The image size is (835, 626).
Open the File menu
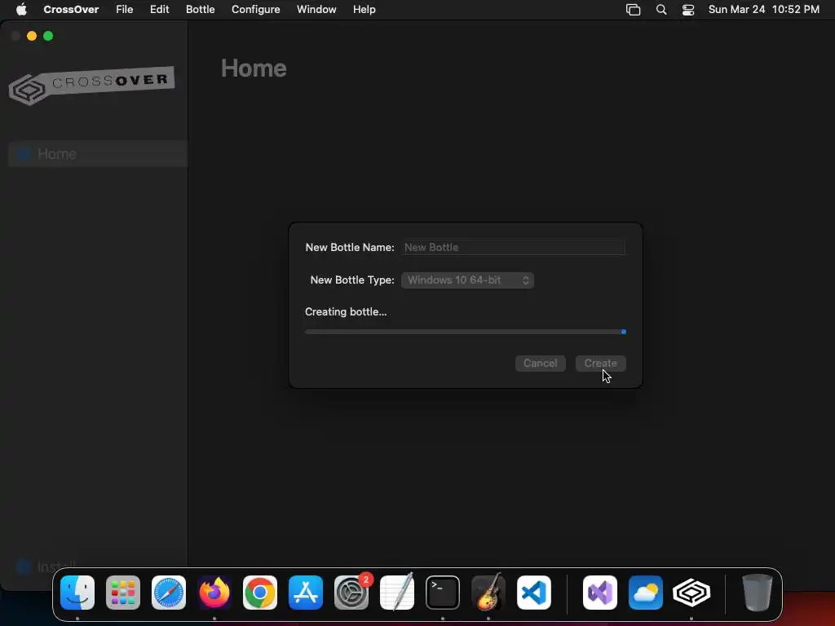125,10
